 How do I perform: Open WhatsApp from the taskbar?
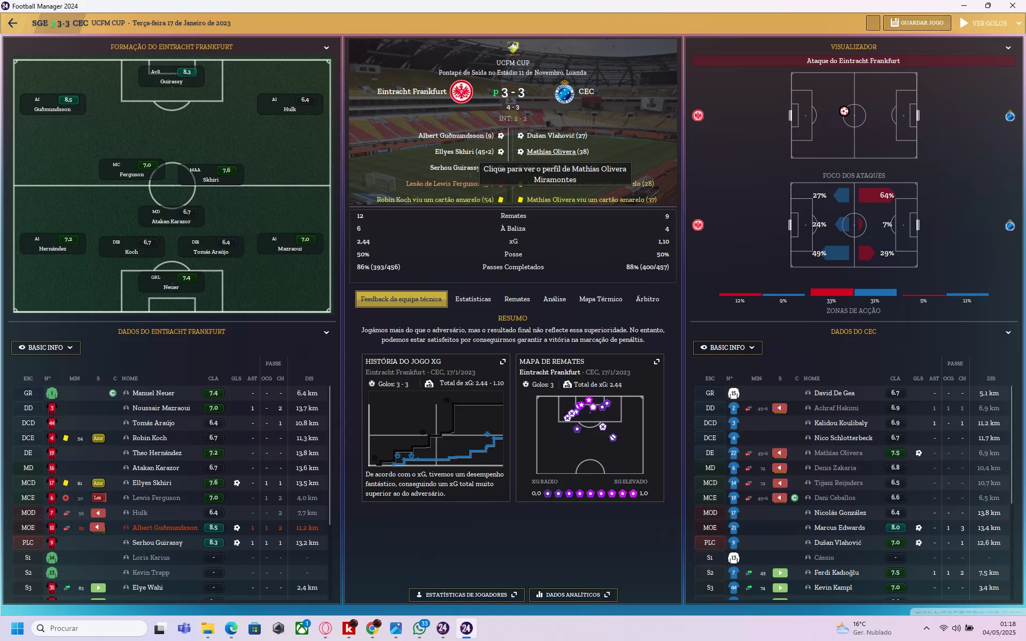[x=419, y=628]
